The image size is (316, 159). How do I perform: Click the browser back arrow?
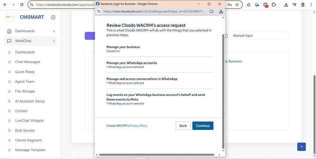point(5,5)
